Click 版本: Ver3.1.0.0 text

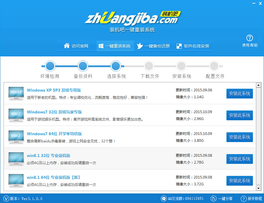tap(26, 199)
